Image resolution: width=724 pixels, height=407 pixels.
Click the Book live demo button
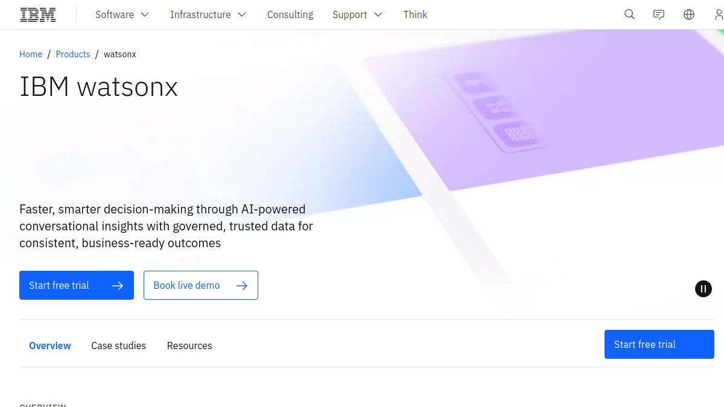(x=201, y=285)
